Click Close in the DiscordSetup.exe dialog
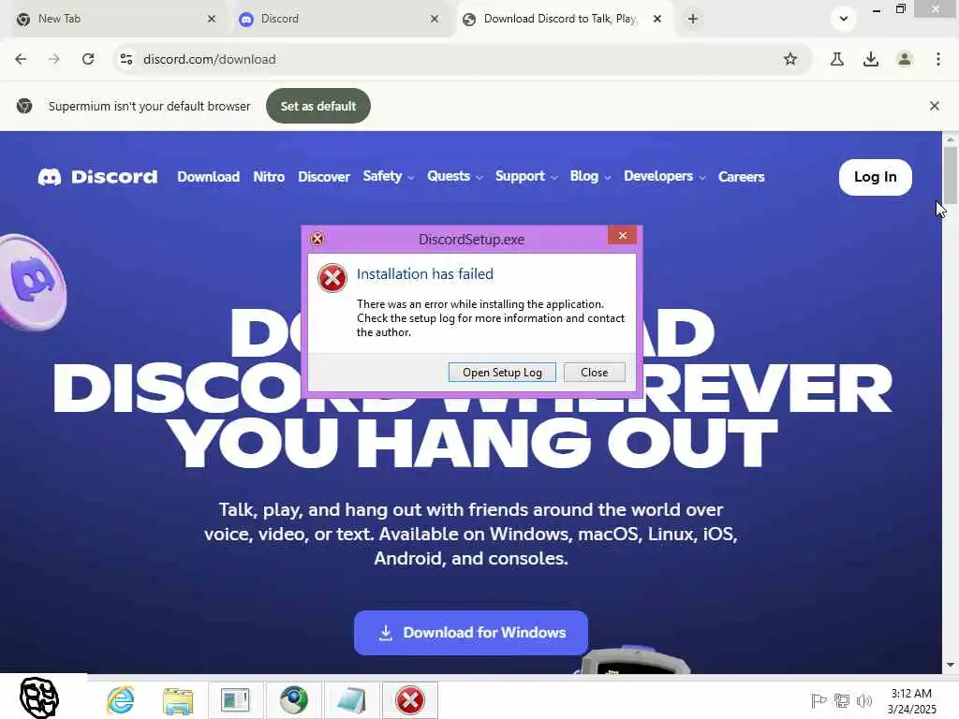Screen dimensions: 959x719 (595, 373)
